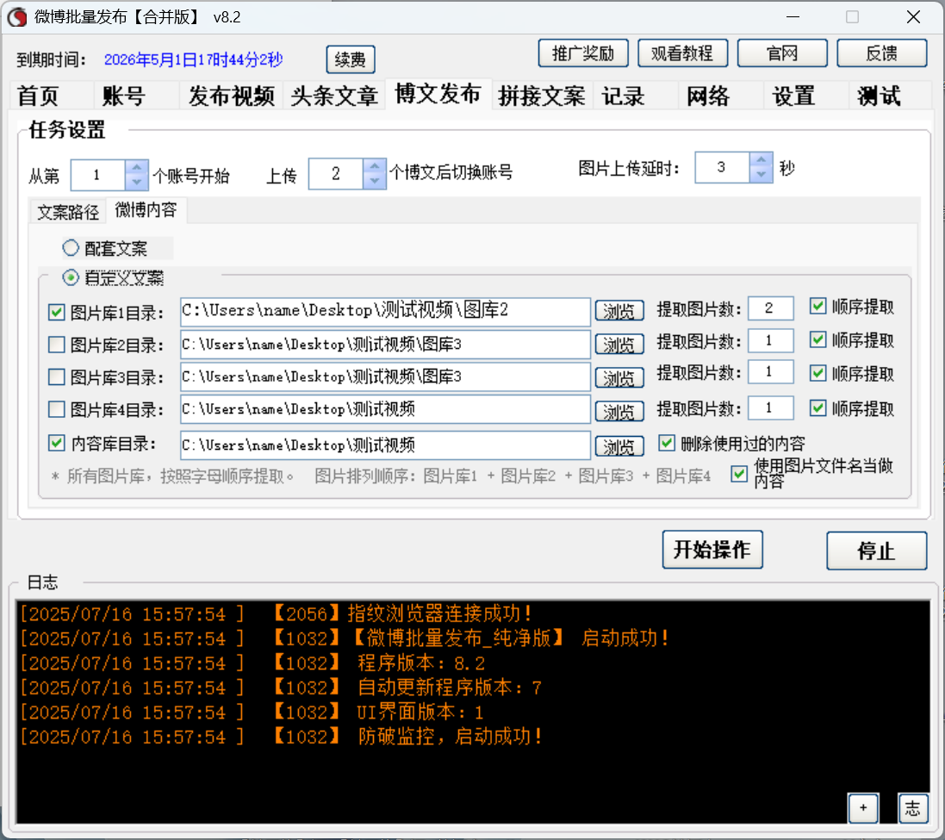Browse for 图片库4 directory
The image size is (945, 840).
[619, 412]
